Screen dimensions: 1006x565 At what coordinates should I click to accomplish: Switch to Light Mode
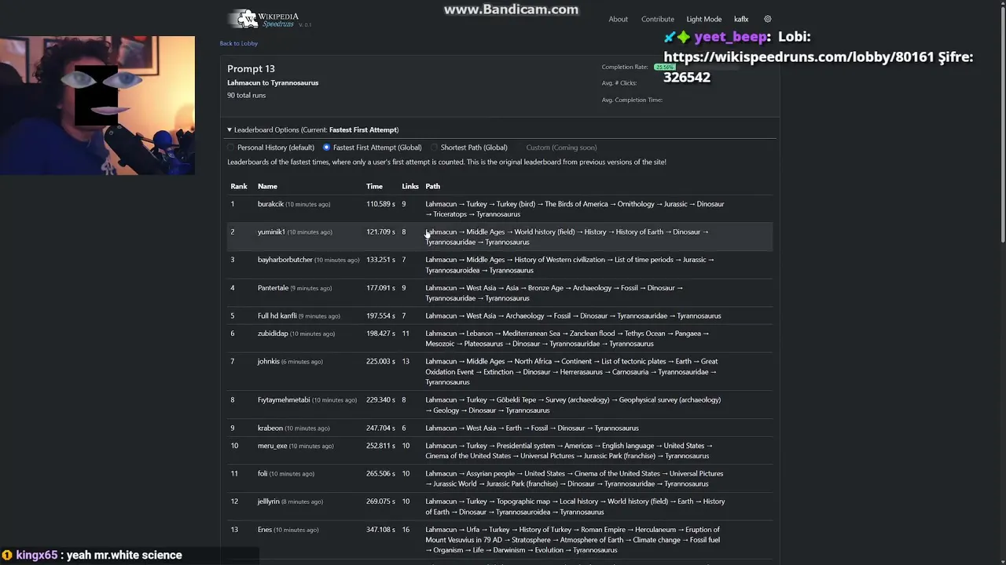click(x=703, y=19)
